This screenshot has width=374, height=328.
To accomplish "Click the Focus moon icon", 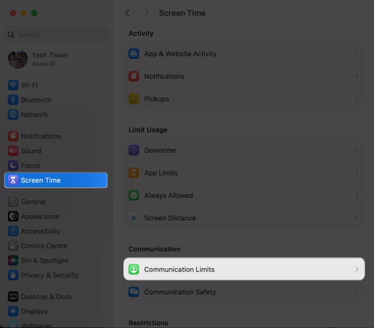I will click(13, 165).
